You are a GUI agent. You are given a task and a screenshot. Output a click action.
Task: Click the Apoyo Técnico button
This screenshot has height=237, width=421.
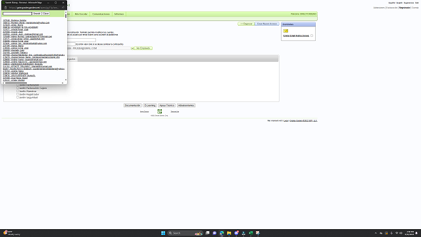pos(166,105)
